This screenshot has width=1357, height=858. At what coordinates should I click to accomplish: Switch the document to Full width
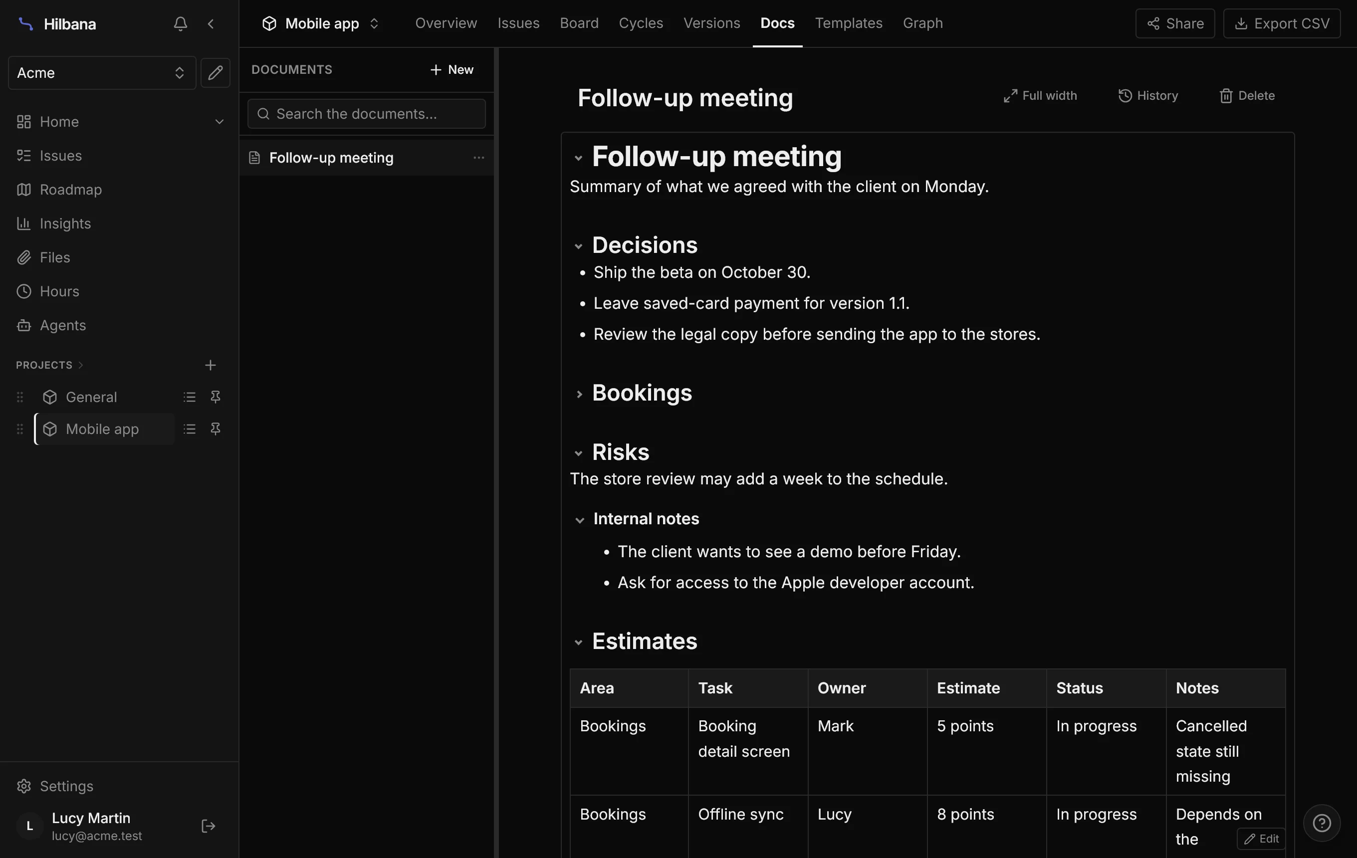click(1040, 96)
